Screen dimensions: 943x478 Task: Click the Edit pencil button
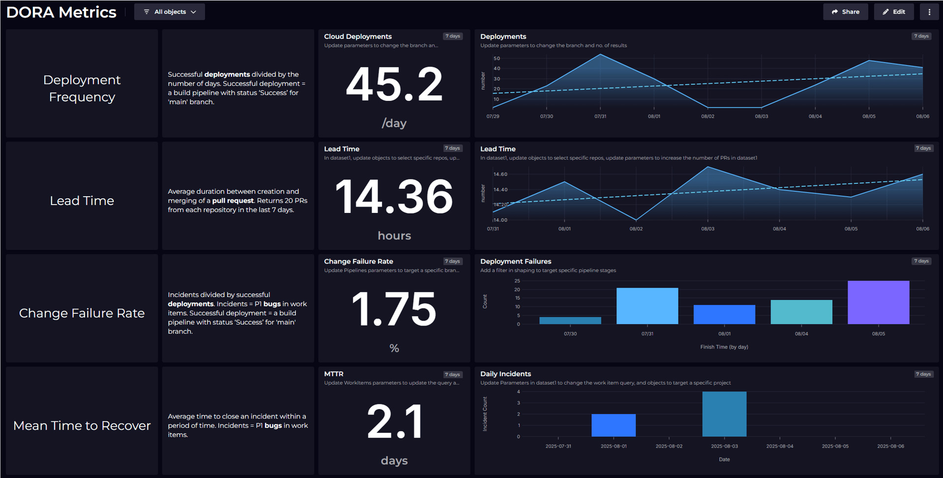coord(893,12)
